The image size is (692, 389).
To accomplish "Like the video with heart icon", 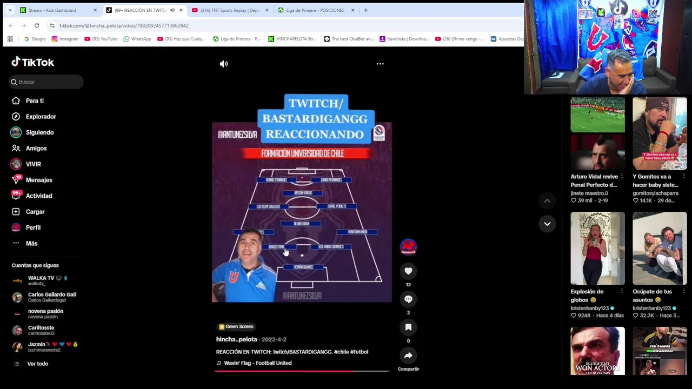I will pyautogui.click(x=408, y=271).
